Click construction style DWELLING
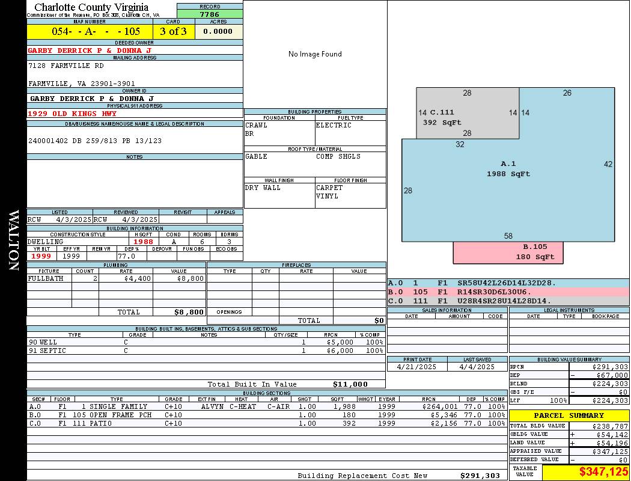This screenshot has width=631, height=481. (46, 242)
